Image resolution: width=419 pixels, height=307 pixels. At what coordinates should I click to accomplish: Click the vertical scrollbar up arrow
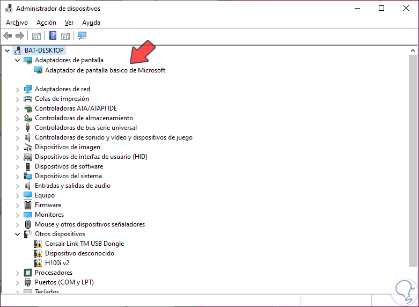click(413, 50)
